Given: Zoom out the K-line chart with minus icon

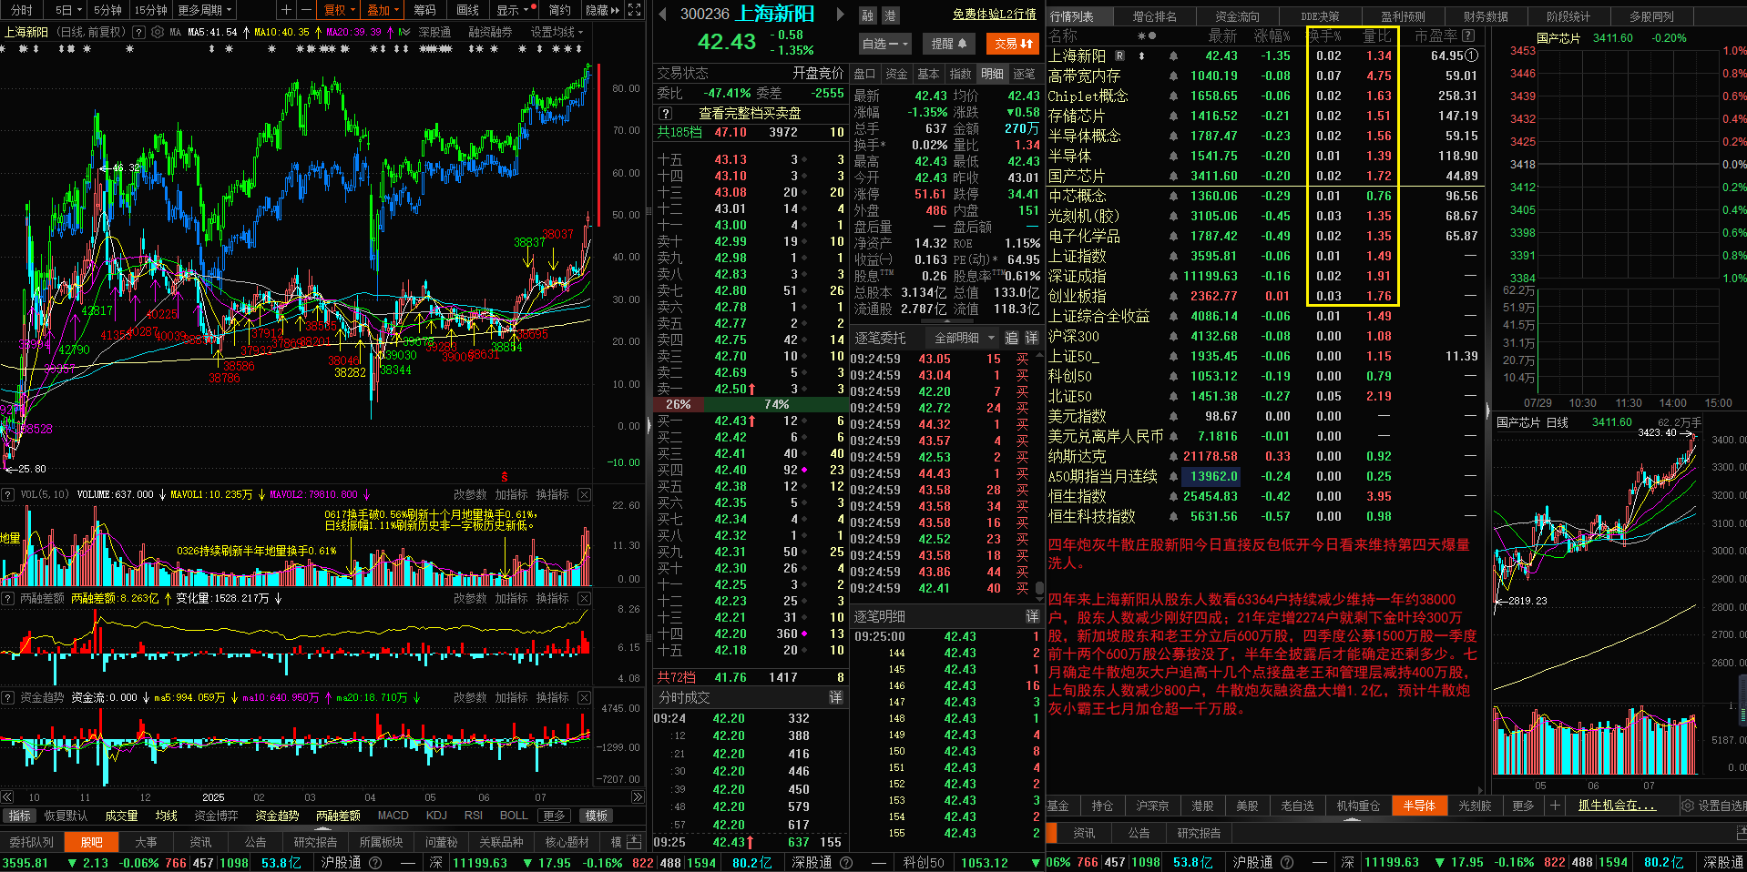Looking at the screenshot, I should (305, 10).
